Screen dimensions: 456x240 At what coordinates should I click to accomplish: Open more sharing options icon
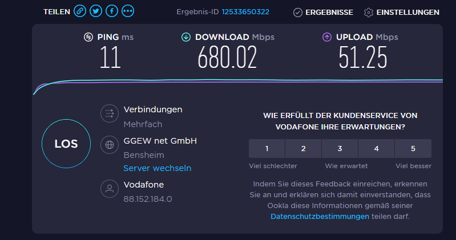tap(128, 11)
